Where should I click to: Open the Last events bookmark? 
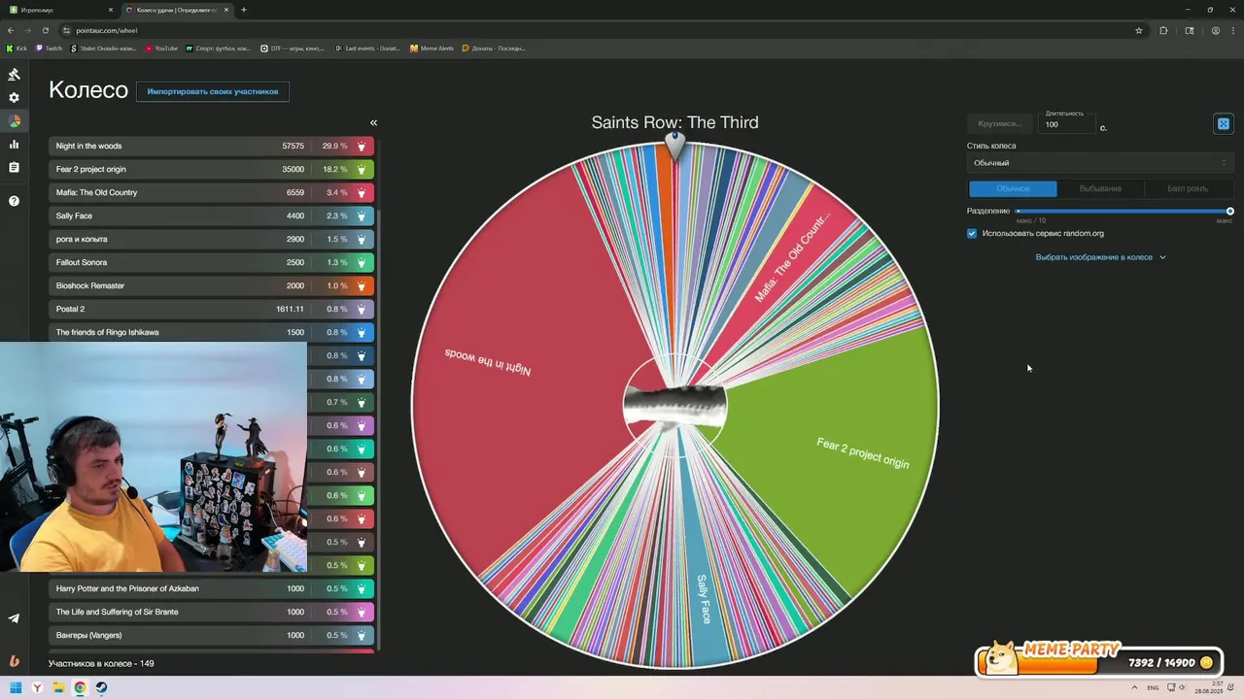pos(367,48)
